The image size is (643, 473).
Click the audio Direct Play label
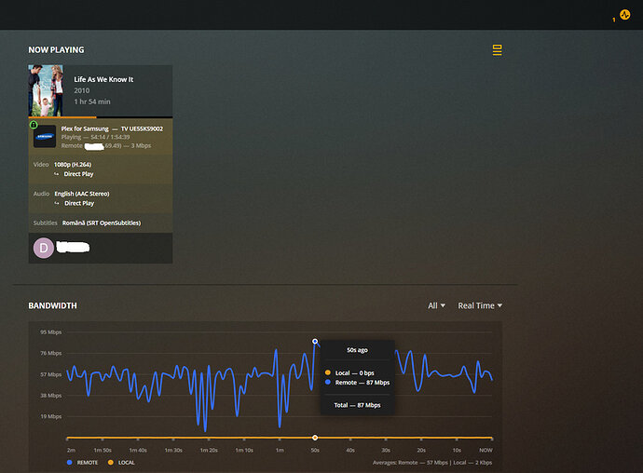[79, 203]
